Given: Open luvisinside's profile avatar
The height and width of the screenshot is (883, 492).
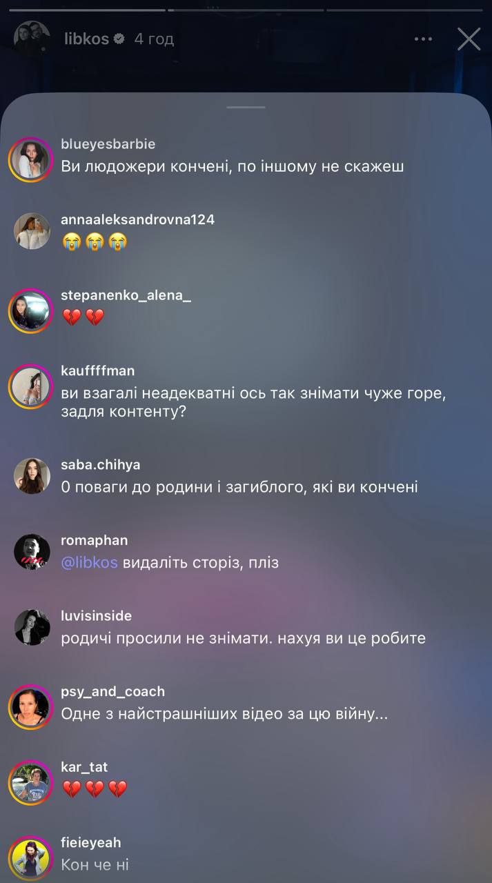Looking at the screenshot, I should click(32, 627).
